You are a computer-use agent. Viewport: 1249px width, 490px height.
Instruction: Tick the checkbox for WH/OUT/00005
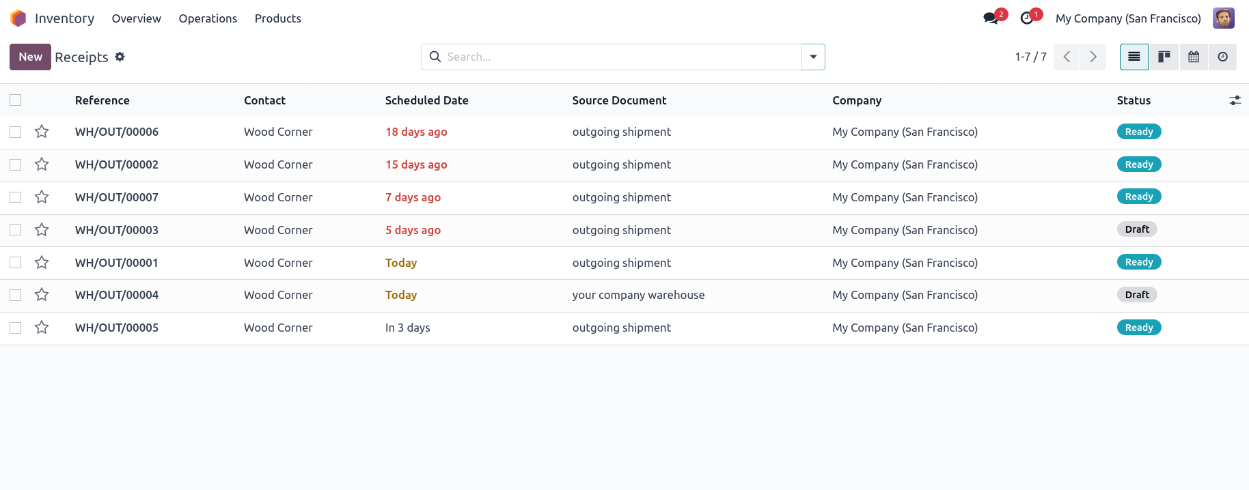16,328
